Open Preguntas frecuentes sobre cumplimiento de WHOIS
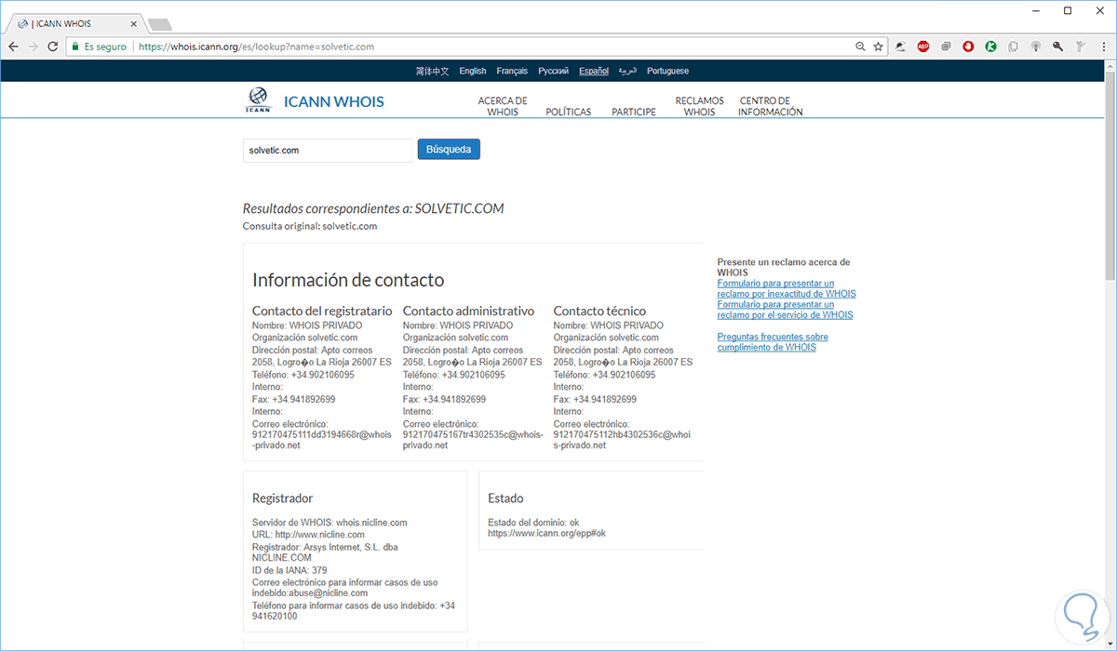This screenshot has width=1117, height=651. [x=773, y=341]
